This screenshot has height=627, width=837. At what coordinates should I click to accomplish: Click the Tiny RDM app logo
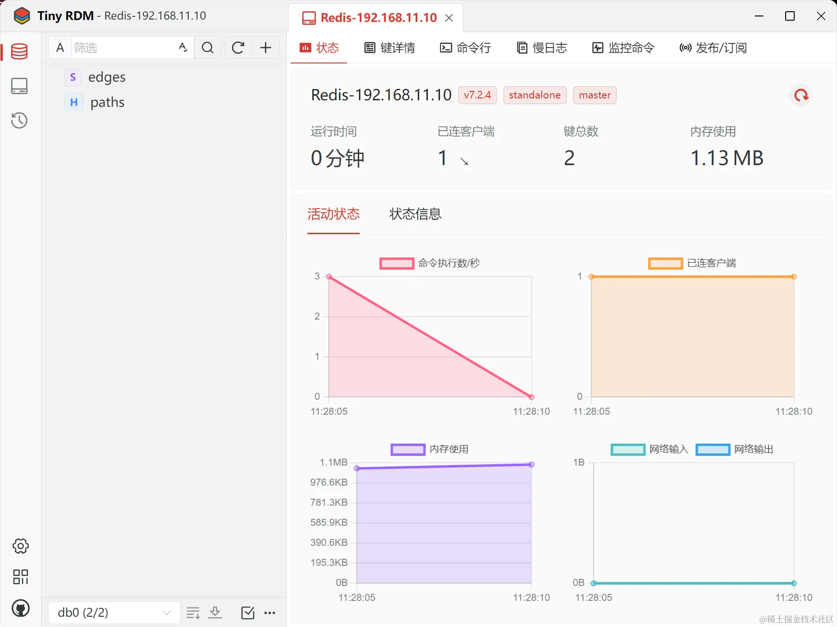22,16
